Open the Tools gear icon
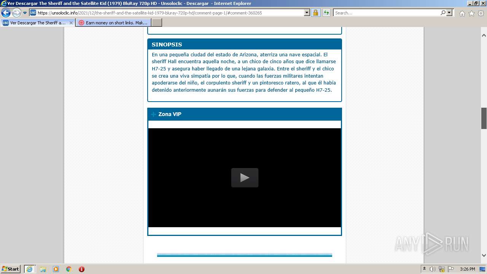Viewport: 487px width, 274px height. (481, 13)
